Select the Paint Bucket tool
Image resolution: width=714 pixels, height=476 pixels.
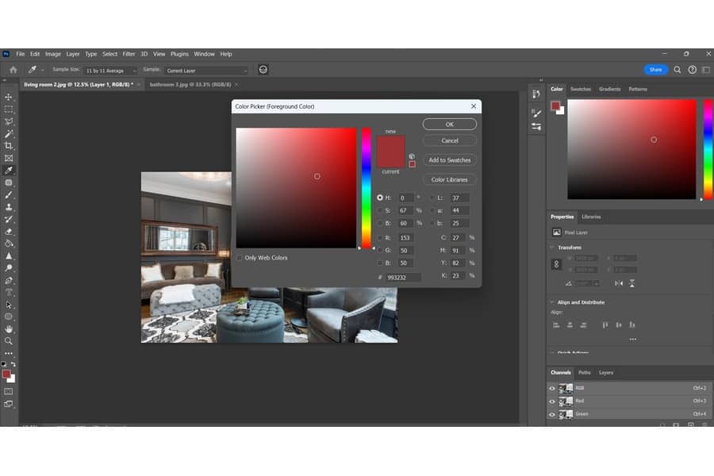click(x=9, y=244)
